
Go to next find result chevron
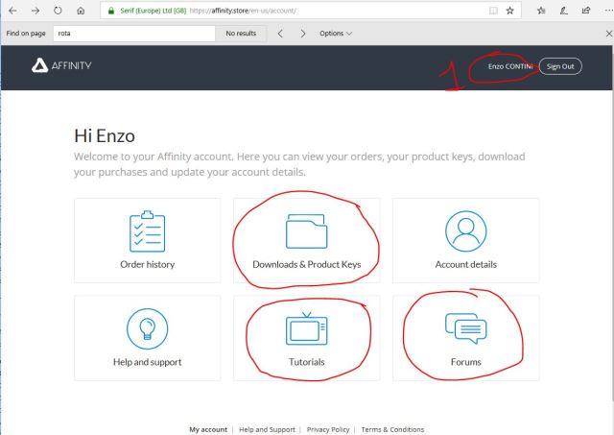[302, 33]
